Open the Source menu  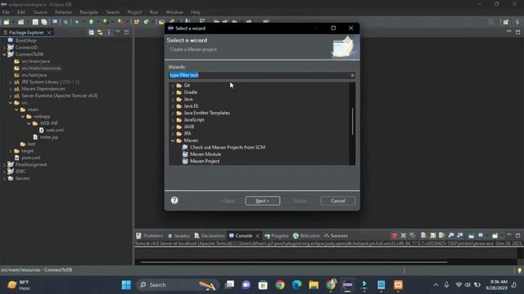point(40,12)
